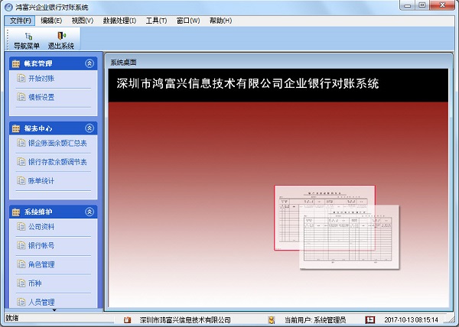Maximize the window
Screen dimensions: 459x327
422,5
